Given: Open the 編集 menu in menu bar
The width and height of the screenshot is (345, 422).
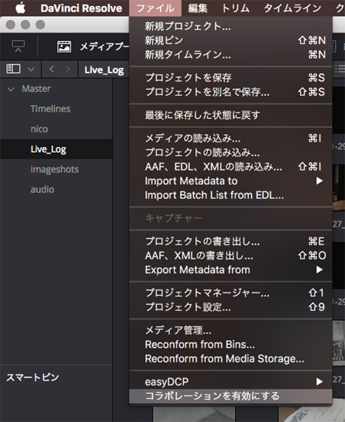Looking at the screenshot, I should tap(198, 8).
